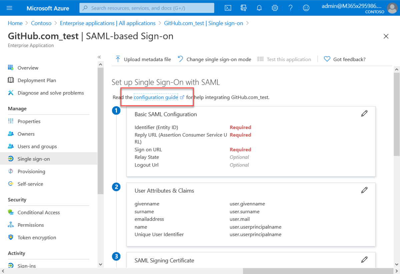This screenshot has width=400, height=274.
Task: Open the help question mark
Action: [290, 8]
